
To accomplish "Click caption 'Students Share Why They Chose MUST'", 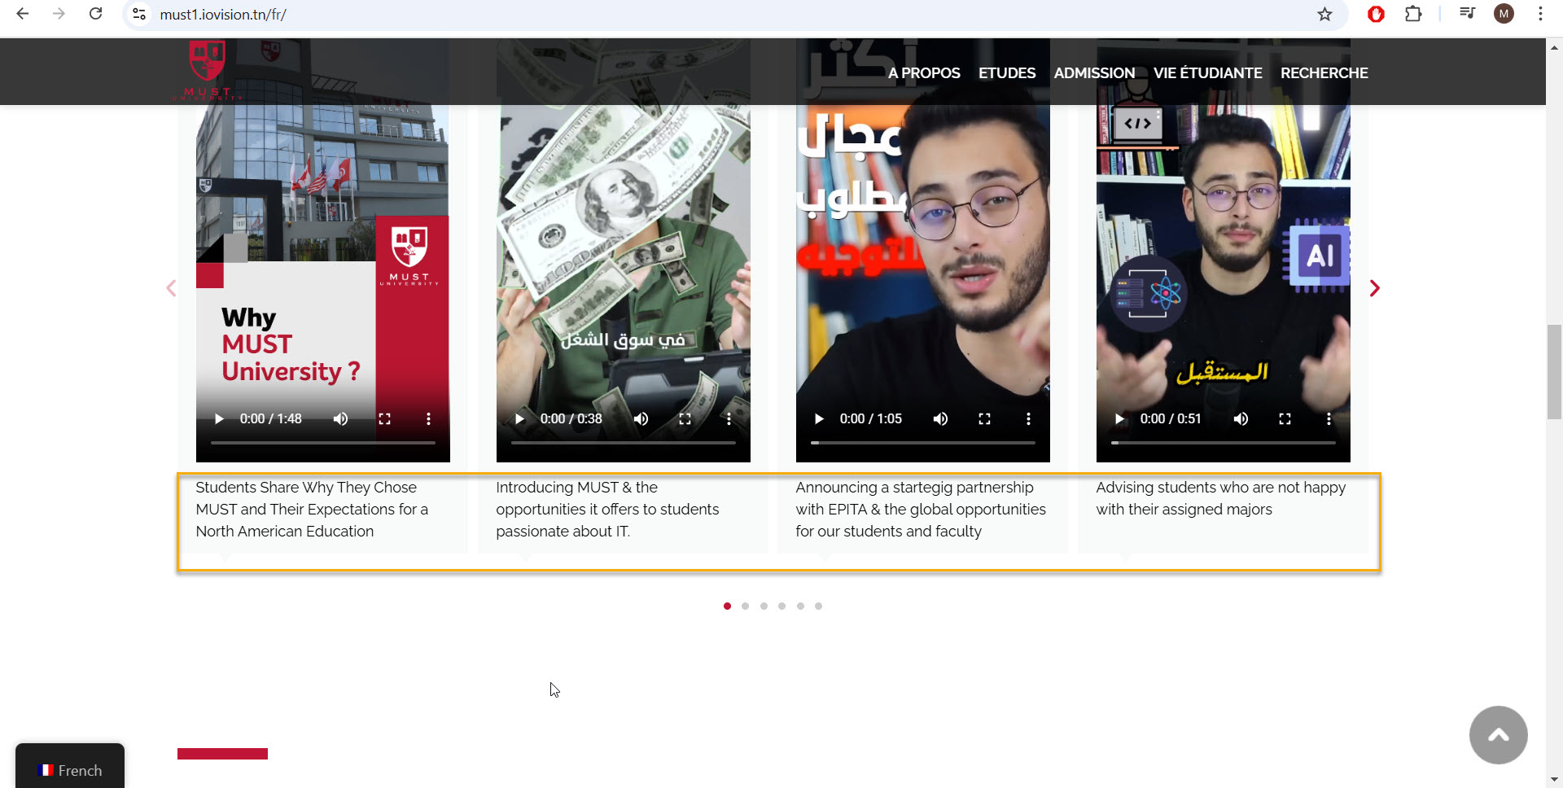I will tap(312, 509).
